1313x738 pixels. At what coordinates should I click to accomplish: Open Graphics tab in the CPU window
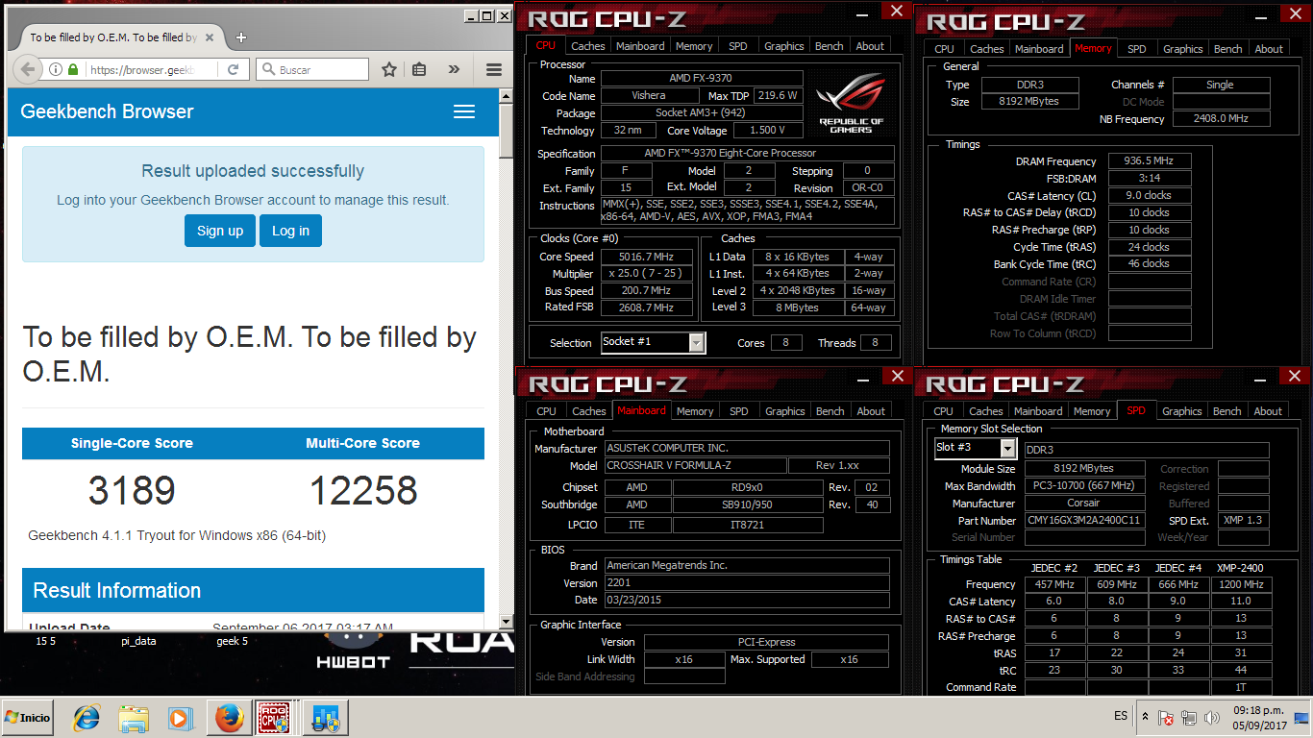click(783, 45)
